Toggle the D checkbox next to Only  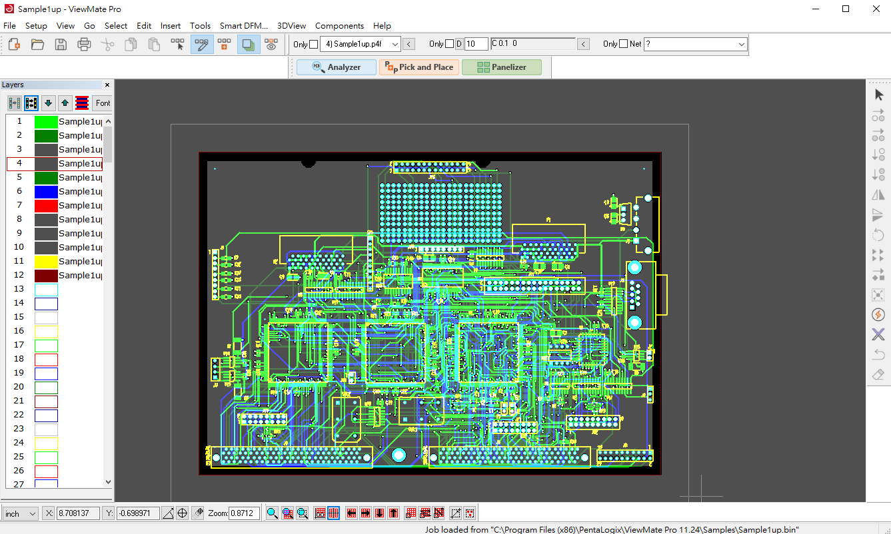449,44
